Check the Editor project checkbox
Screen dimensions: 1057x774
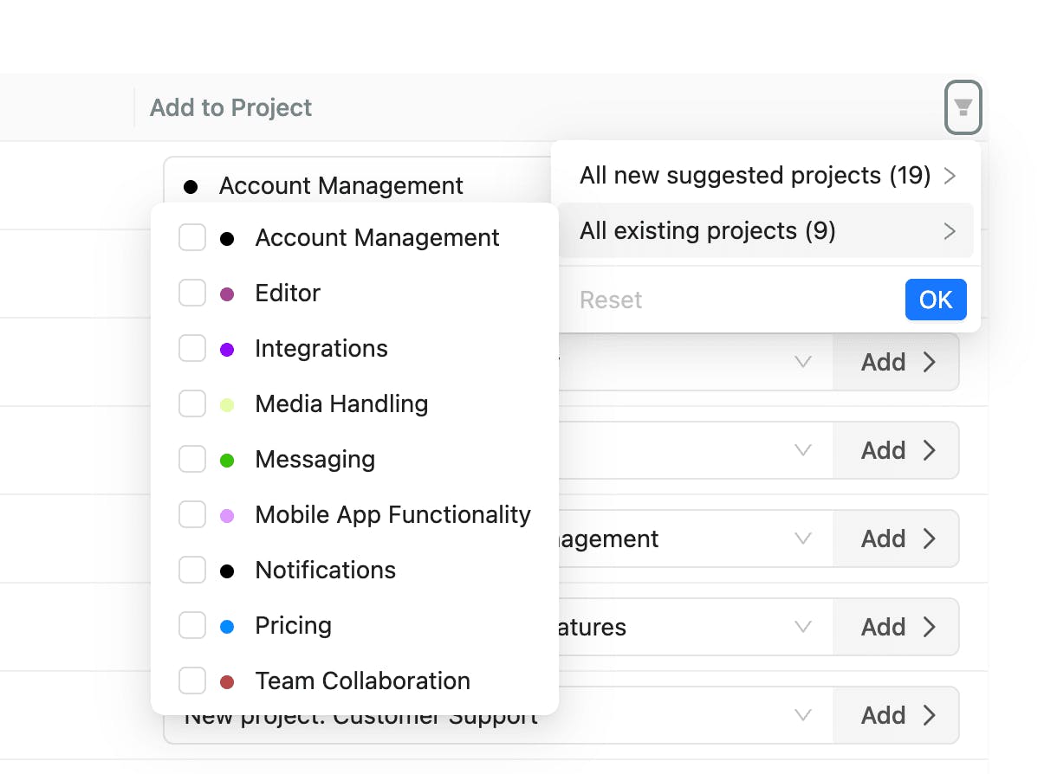[192, 293]
